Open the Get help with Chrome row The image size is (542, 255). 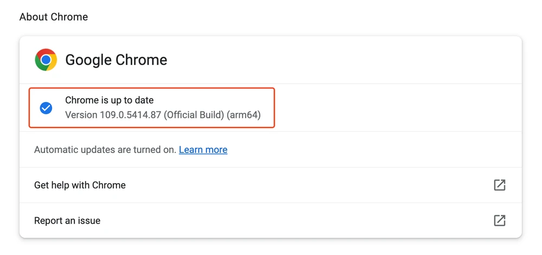[x=80, y=185]
